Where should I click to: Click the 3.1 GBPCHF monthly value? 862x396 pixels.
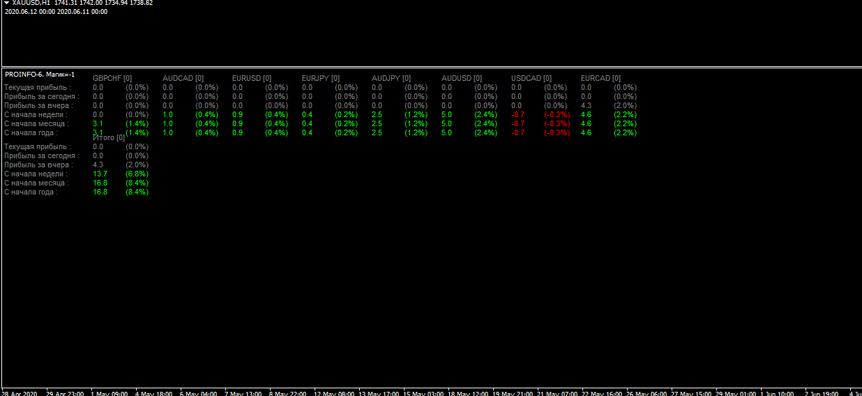click(98, 124)
